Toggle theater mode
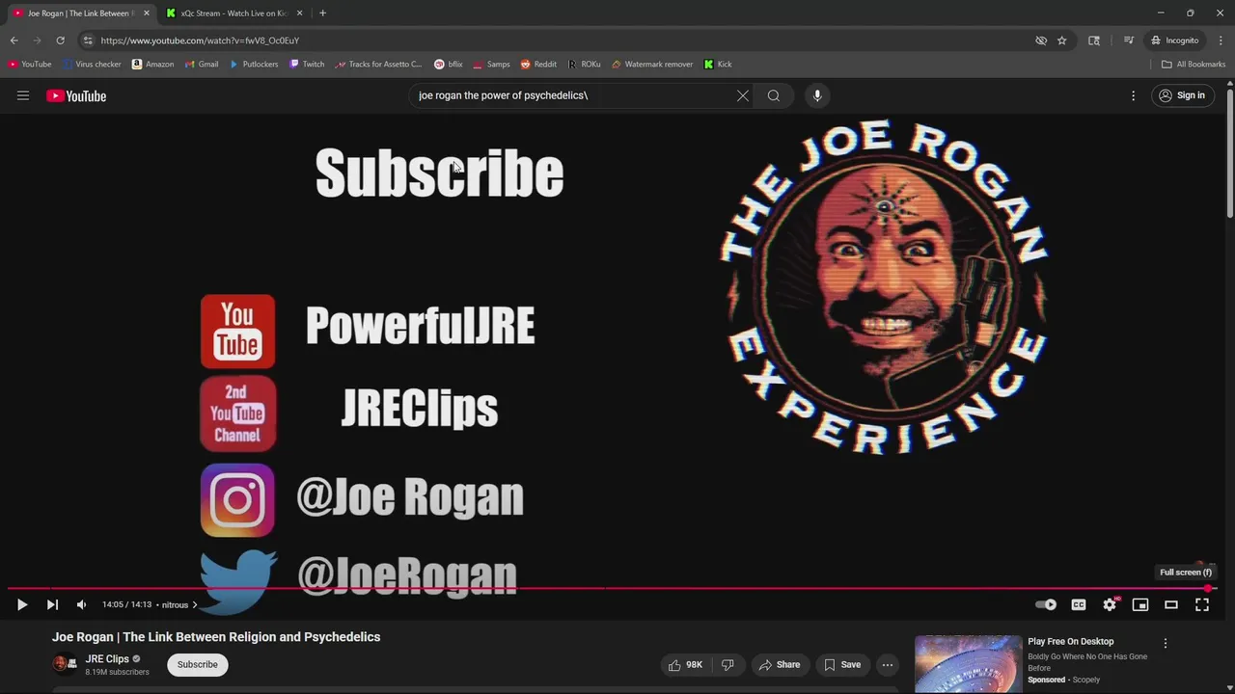1235x694 pixels. click(1171, 604)
